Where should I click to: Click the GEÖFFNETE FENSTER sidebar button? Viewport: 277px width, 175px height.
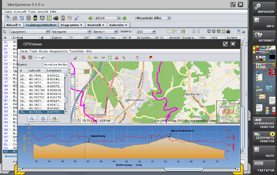pos(264,137)
